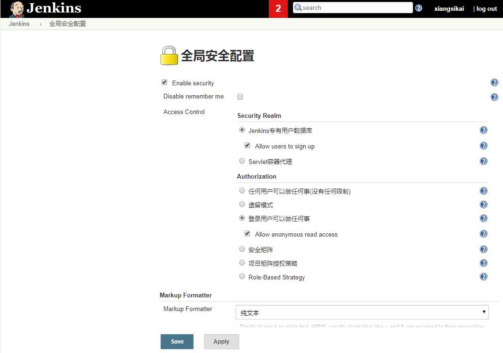Click the Authorization heading text

pos(256,176)
